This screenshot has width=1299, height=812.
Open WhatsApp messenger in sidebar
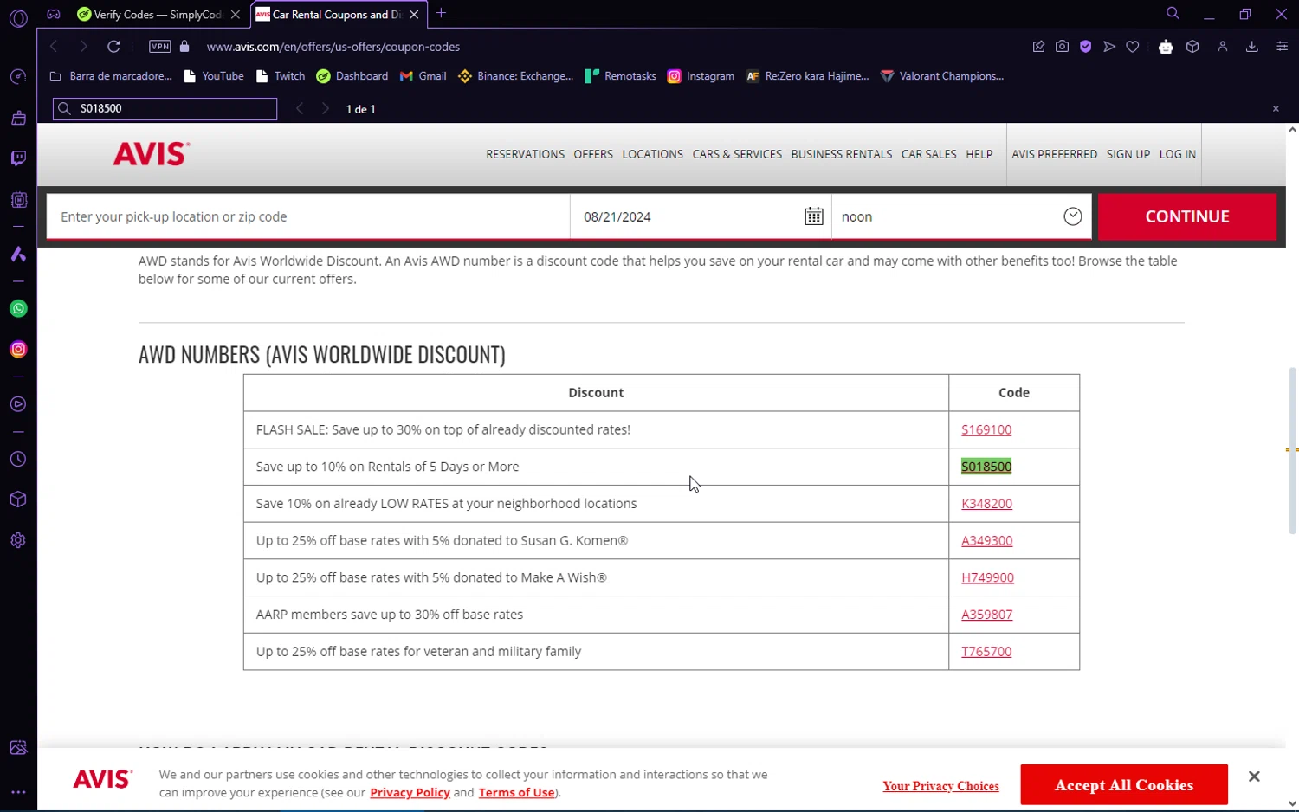[x=18, y=309]
